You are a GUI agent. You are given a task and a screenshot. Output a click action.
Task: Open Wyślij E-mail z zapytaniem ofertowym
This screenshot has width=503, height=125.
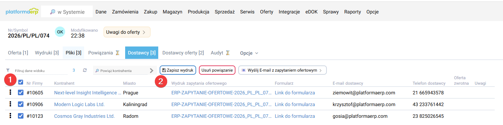coord(282,70)
